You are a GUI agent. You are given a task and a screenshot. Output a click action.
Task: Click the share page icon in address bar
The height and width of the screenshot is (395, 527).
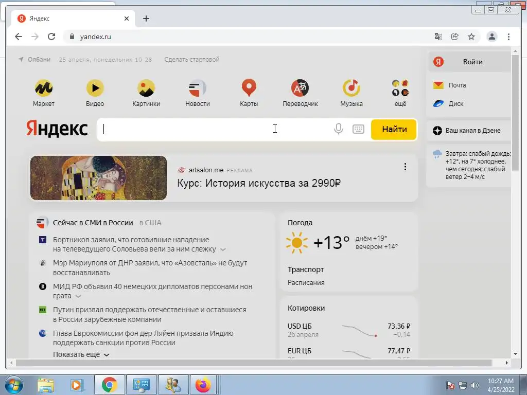click(x=455, y=37)
